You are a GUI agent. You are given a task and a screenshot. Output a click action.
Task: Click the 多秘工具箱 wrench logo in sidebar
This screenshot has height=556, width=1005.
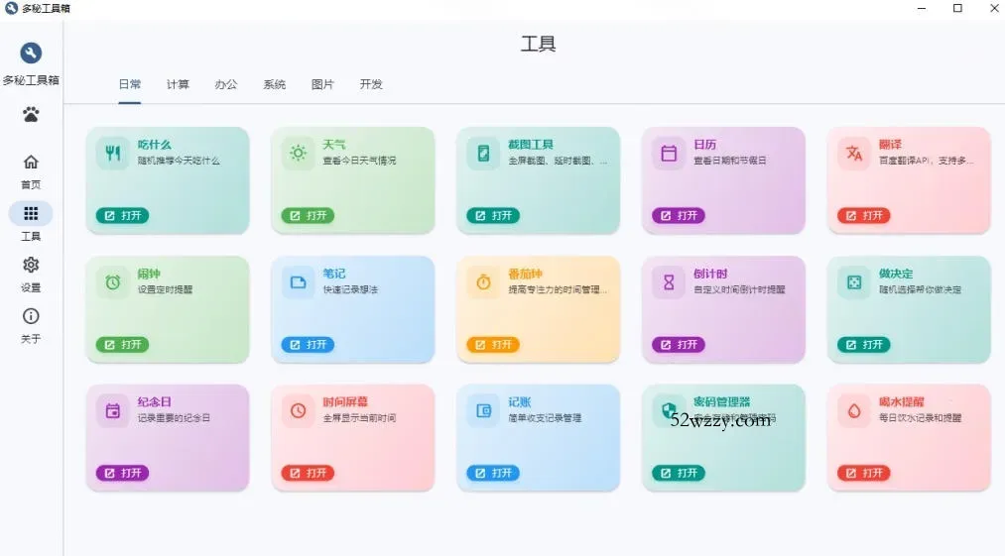tap(31, 53)
